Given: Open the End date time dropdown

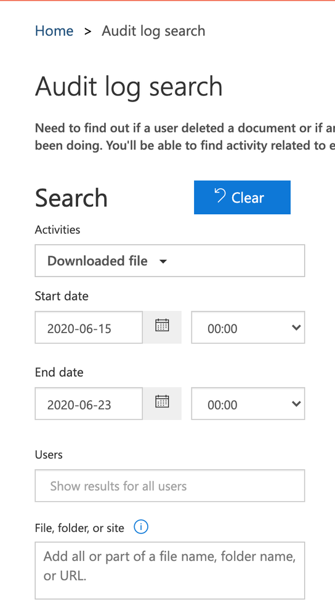Looking at the screenshot, I should point(248,404).
